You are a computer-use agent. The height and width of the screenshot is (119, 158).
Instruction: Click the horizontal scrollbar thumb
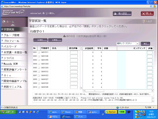pyautogui.click(x=94, y=91)
